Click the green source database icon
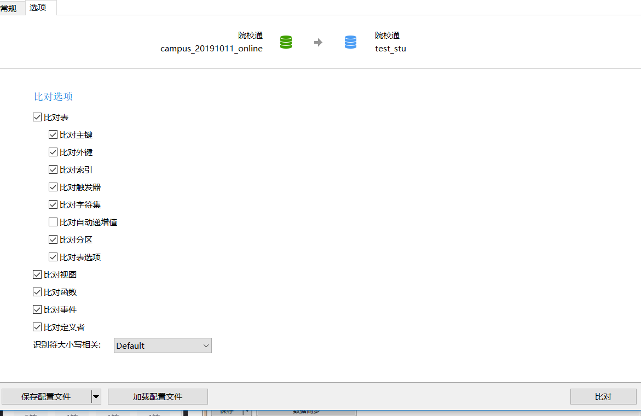This screenshot has height=416, width=641. (286, 42)
